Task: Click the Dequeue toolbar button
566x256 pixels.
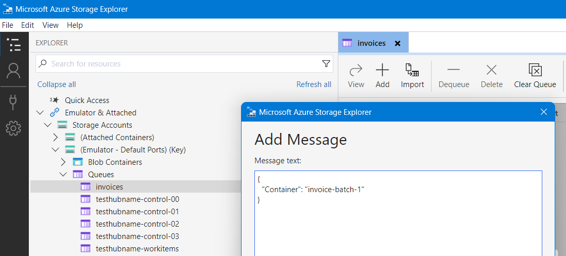Action: click(454, 76)
